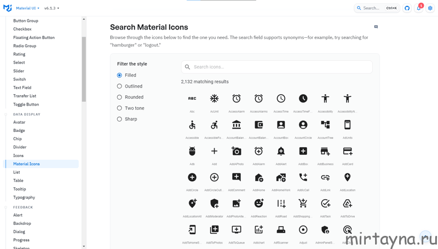The width and height of the screenshot is (438, 249).
Task: Select the Outlined style radio button
Action: (x=119, y=86)
